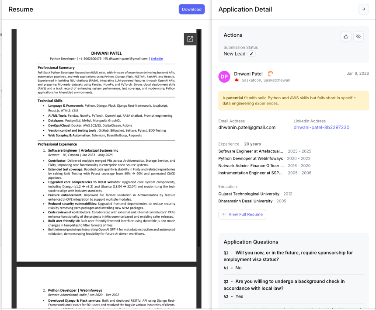The image size is (376, 310).
Task: Click the yellow potential fit summary banner
Action: (293, 101)
